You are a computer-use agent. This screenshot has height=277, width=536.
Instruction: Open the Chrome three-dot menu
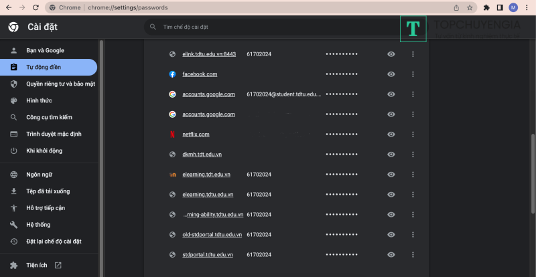[527, 7]
